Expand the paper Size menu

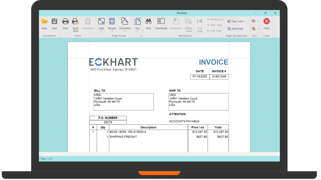pos(137,25)
